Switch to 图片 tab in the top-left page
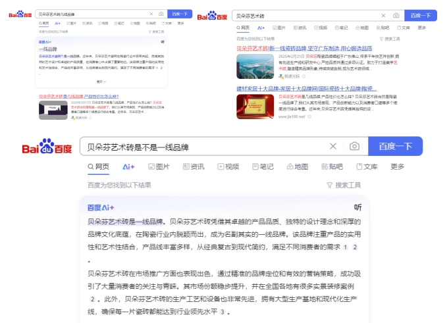The image size is (447, 323). (x=71, y=24)
